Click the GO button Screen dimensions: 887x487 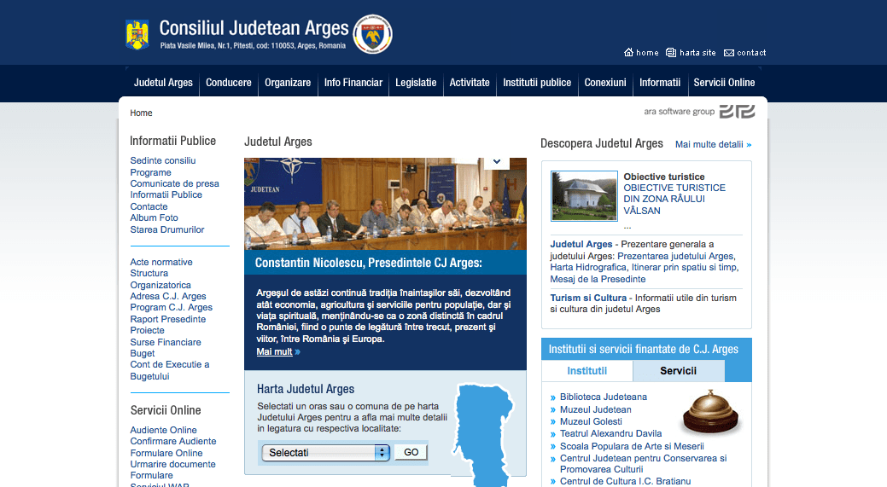411,452
